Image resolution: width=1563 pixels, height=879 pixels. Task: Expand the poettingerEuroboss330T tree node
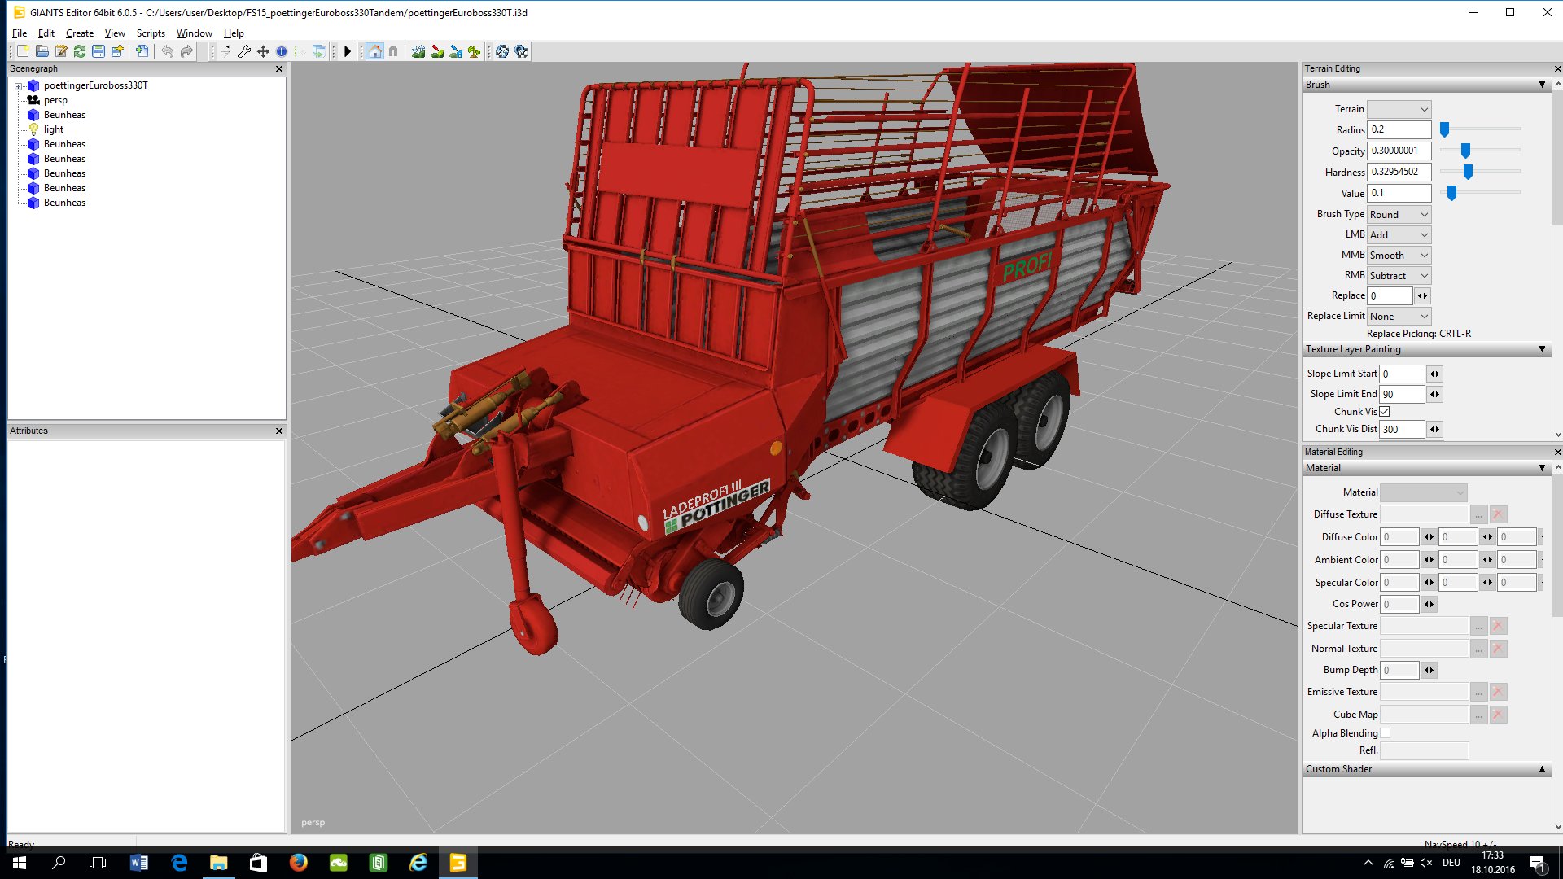click(x=18, y=86)
